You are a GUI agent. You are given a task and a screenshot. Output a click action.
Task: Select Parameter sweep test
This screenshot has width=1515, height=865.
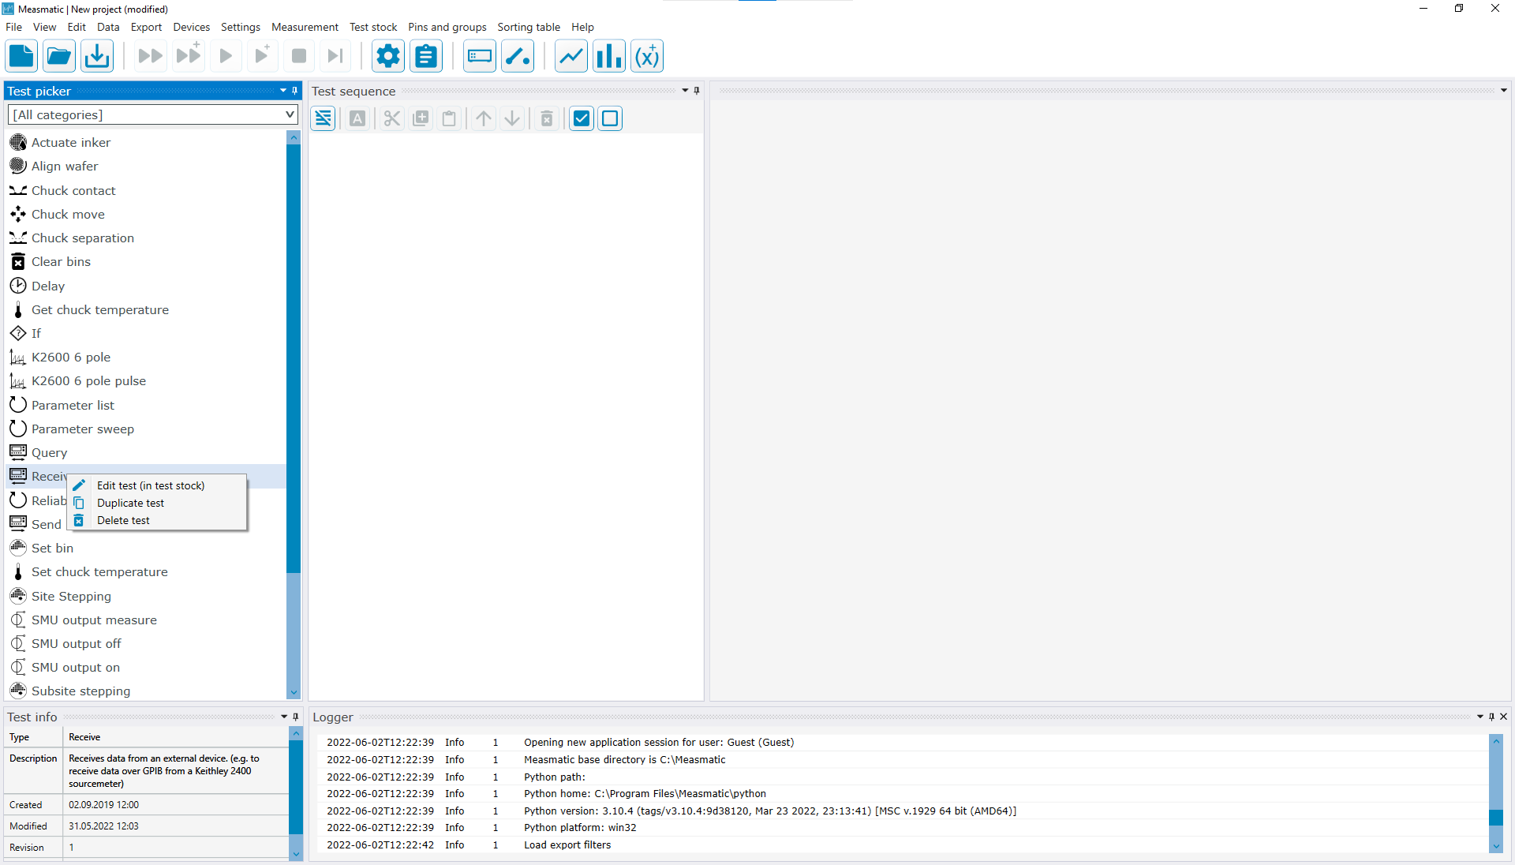coord(146,429)
